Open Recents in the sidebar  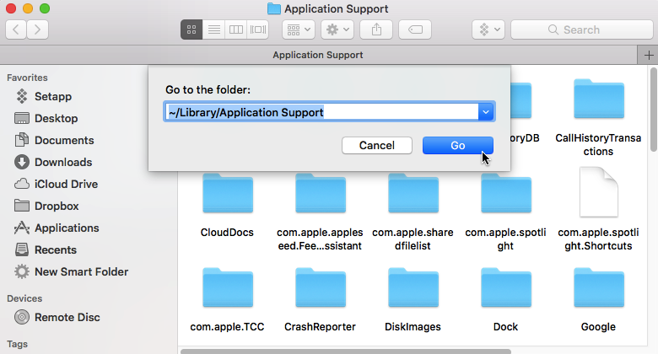pos(56,249)
